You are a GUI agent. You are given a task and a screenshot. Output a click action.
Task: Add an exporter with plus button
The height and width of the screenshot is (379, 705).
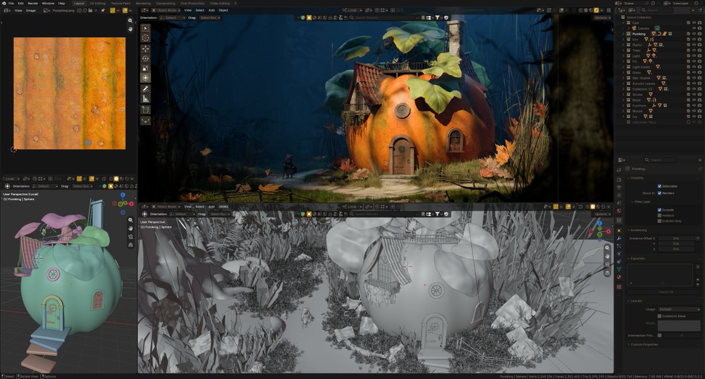(697, 267)
